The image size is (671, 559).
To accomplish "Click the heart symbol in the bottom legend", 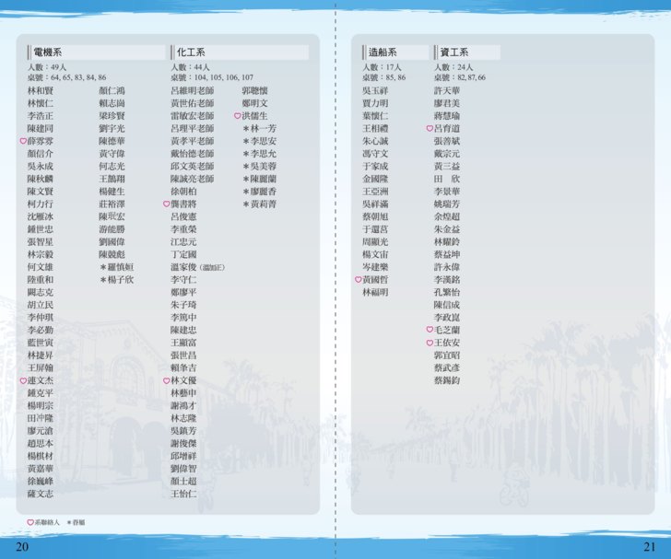I will (x=29, y=523).
